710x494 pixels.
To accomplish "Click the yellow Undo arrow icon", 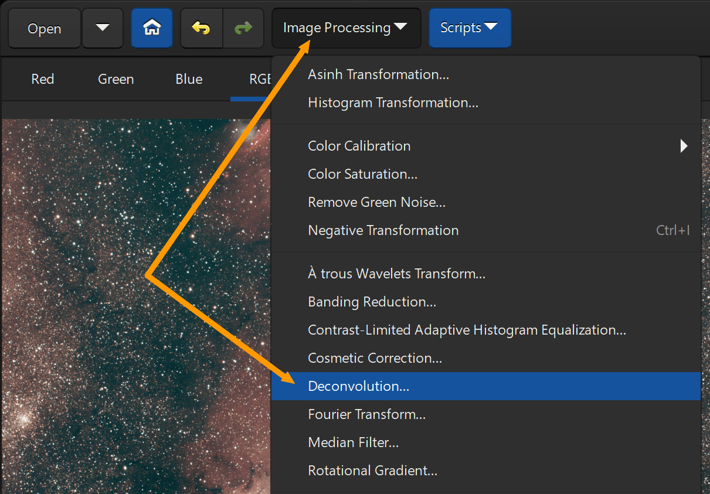I will click(201, 28).
